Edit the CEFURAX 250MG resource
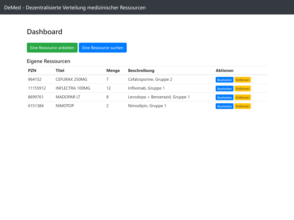This screenshot has height=220, width=294. [x=225, y=80]
